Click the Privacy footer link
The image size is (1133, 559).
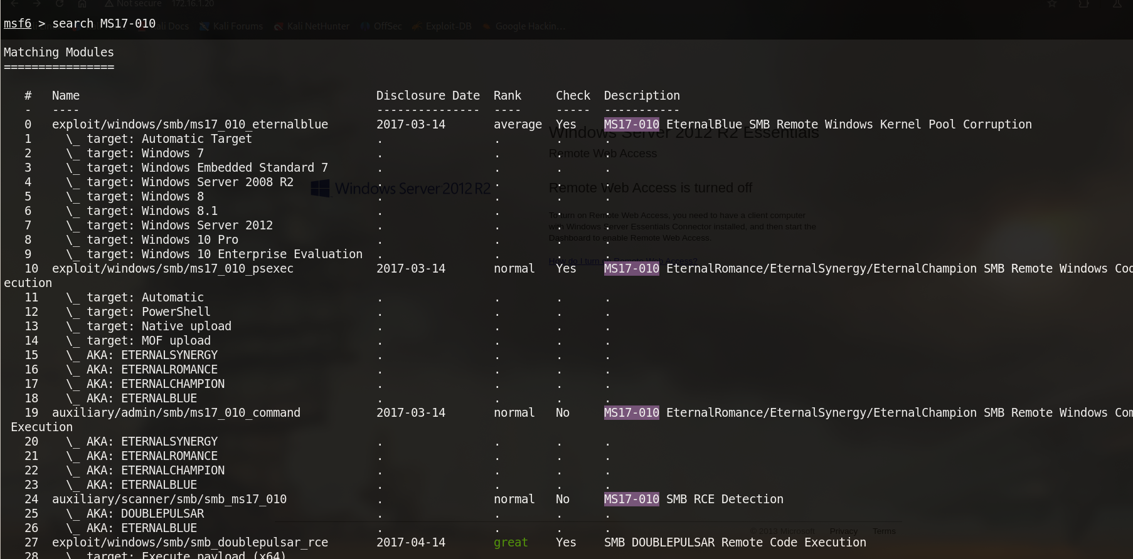tap(843, 531)
